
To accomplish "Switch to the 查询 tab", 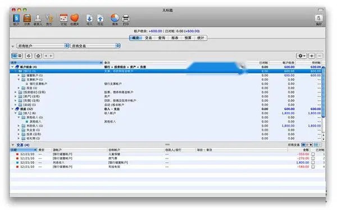I will 162,38.
